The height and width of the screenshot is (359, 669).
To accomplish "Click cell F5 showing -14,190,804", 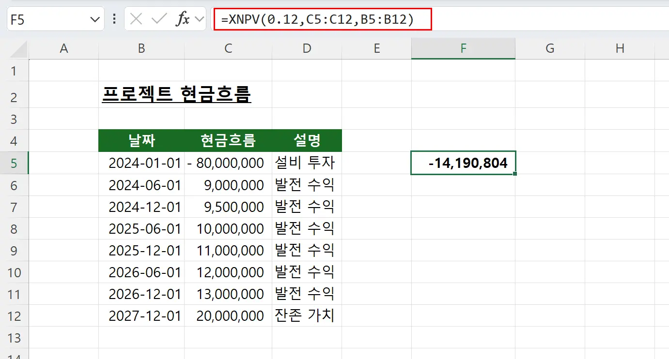I will (463, 163).
